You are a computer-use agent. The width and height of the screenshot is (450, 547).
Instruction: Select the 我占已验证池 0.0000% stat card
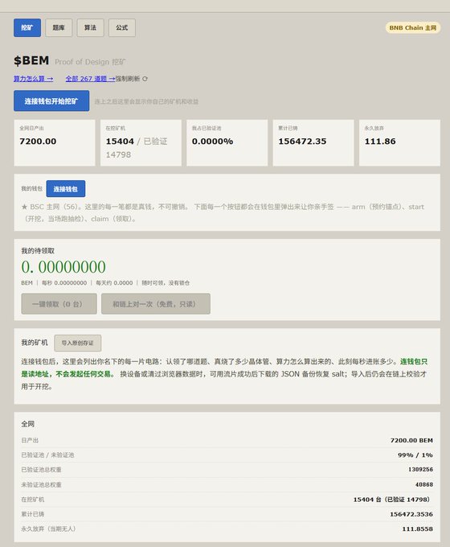point(227,142)
